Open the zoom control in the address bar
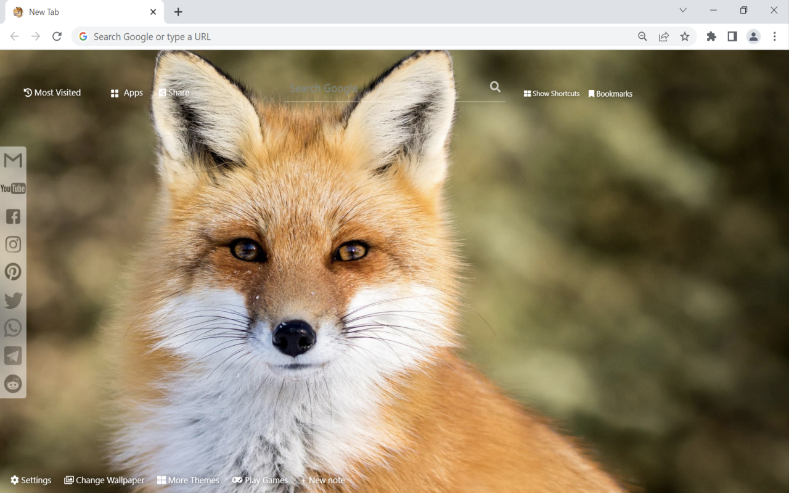The width and height of the screenshot is (789, 493). (x=642, y=36)
